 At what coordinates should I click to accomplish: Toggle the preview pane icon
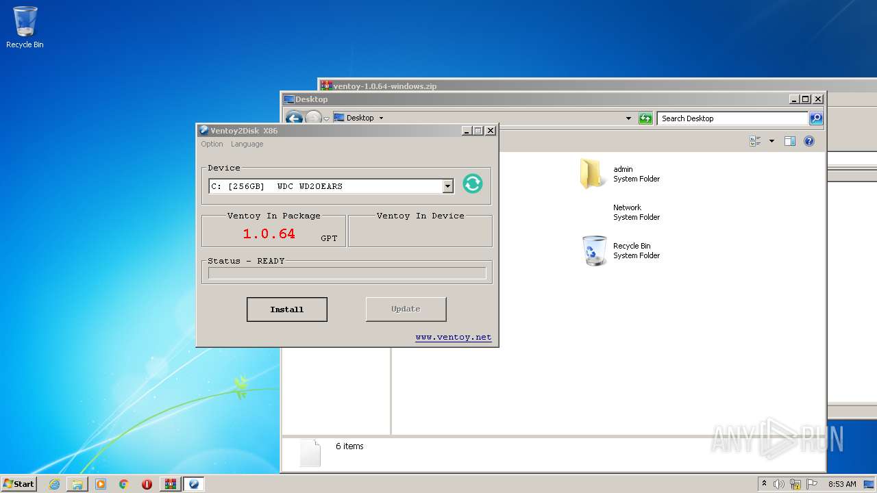point(790,141)
